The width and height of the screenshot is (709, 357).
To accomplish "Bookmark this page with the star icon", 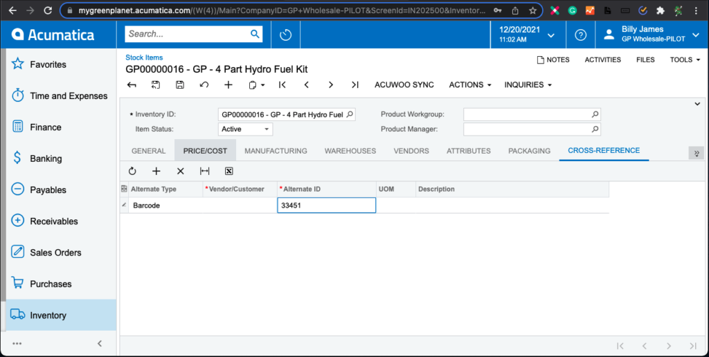I will coord(532,10).
